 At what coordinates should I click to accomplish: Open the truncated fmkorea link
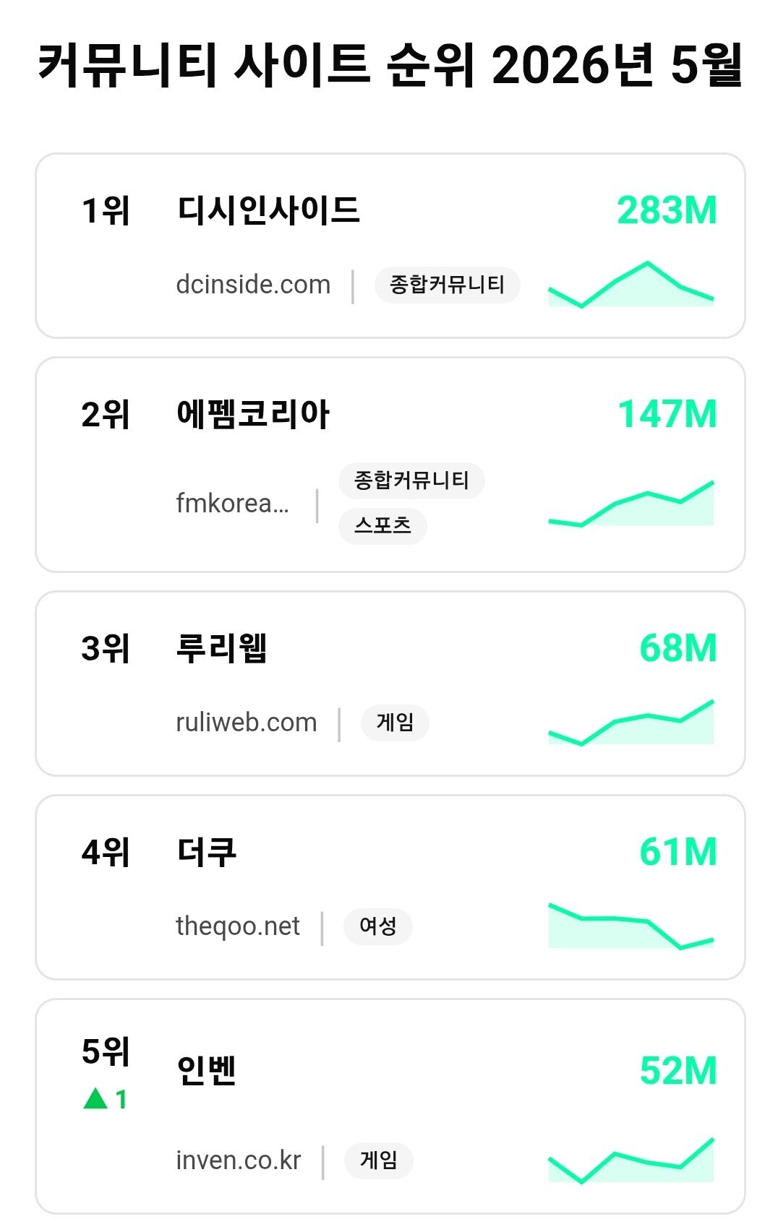point(233,504)
